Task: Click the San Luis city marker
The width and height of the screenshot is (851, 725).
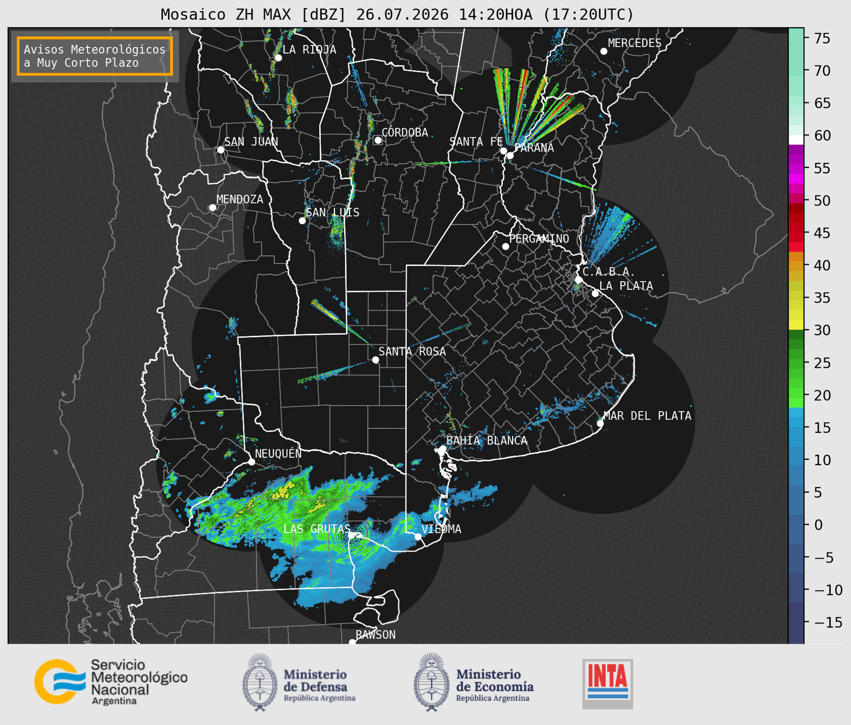Action: (x=302, y=221)
